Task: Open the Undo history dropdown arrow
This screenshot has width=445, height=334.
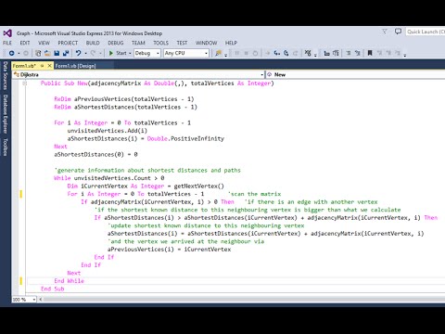Action: (x=85, y=53)
